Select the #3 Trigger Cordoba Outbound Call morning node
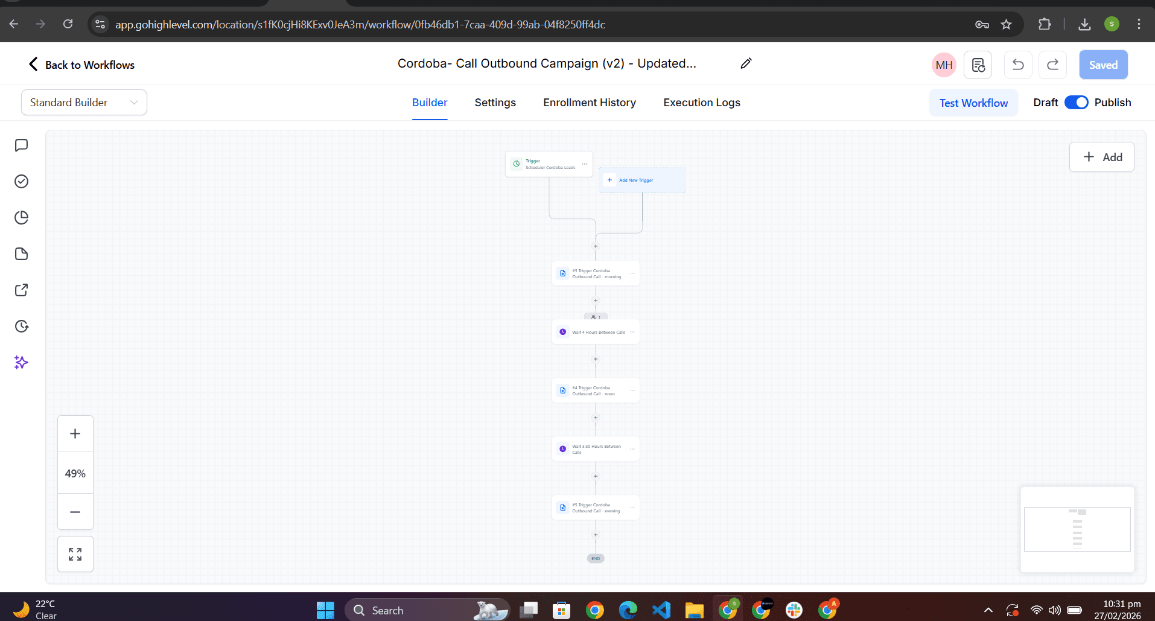This screenshot has height=621, width=1155. tap(596, 273)
